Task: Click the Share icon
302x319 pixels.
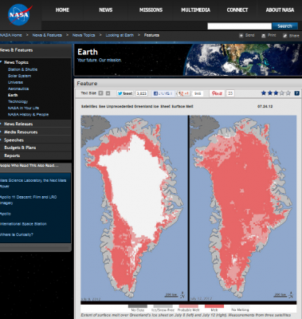Action: coord(285,36)
